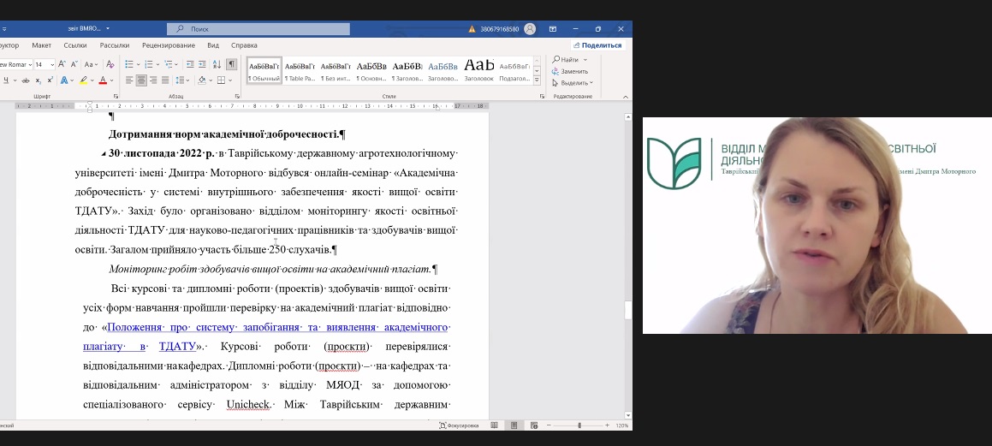The image size is (992, 446).
Task: Click the Поиск search field
Action: 258,29
